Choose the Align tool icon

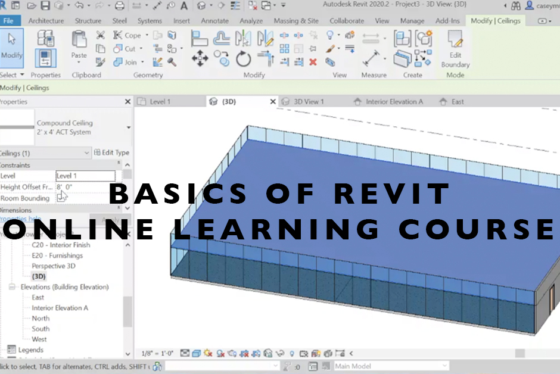pyautogui.click(x=200, y=39)
